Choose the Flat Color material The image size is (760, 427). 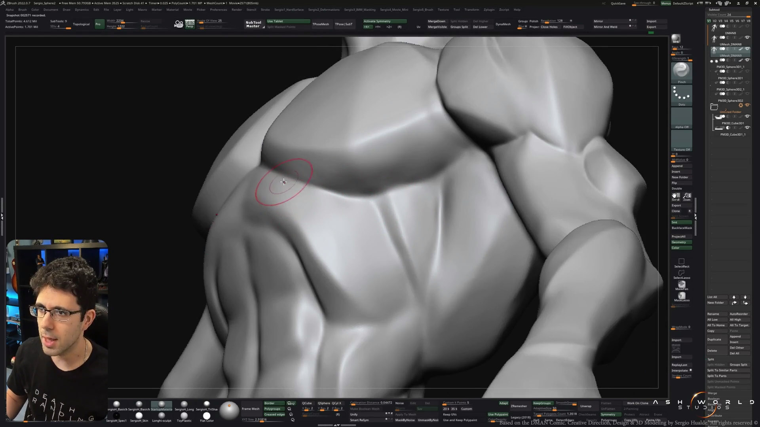(207, 416)
